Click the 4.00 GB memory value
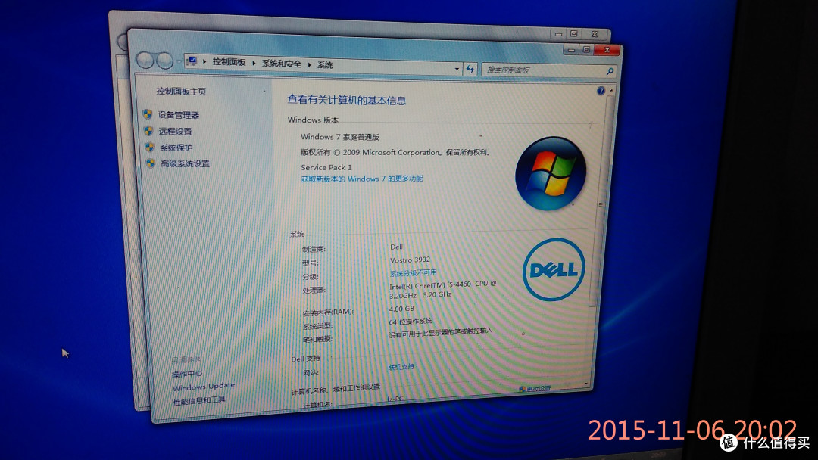The height and width of the screenshot is (460, 818). click(401, 309)
